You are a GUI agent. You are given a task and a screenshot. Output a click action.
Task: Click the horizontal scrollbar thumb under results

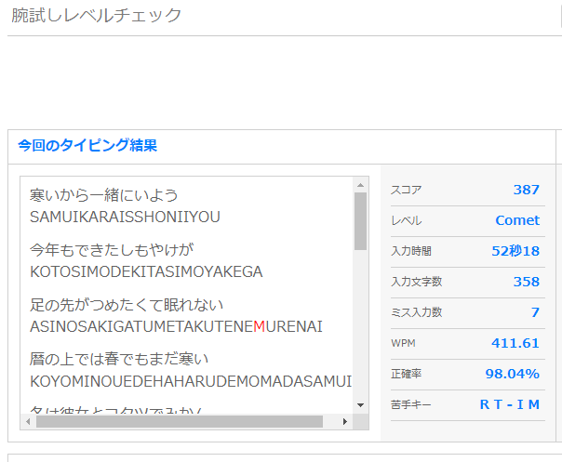click(179, 421)
